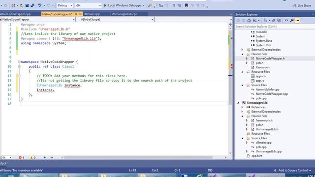Click the navigate forward arrow below editor
315x177 pixels.
52,157
